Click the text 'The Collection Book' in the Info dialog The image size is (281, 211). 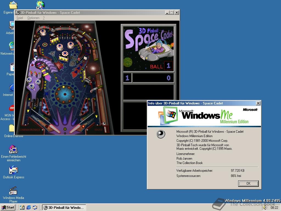click(x=190, y=163)
